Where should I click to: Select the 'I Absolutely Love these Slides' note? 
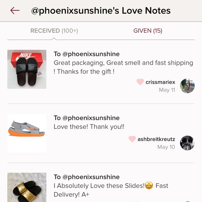111,190
